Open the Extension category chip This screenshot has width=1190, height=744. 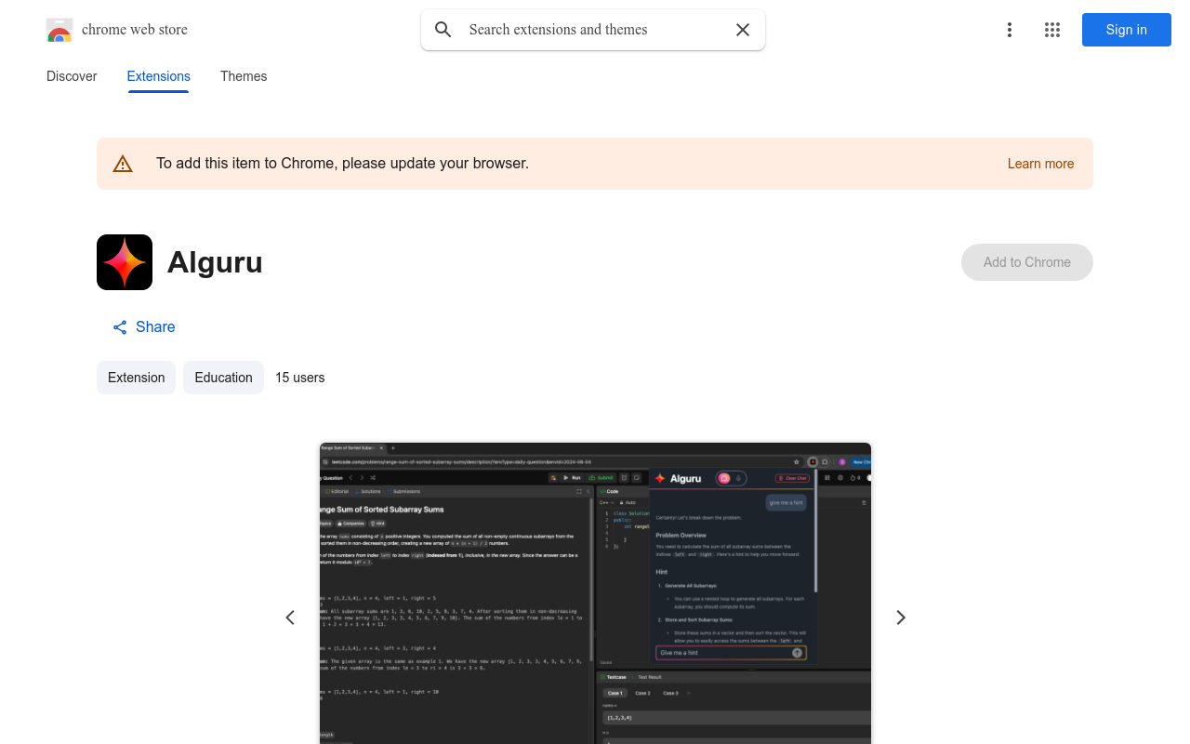click(x=136, y=378)
